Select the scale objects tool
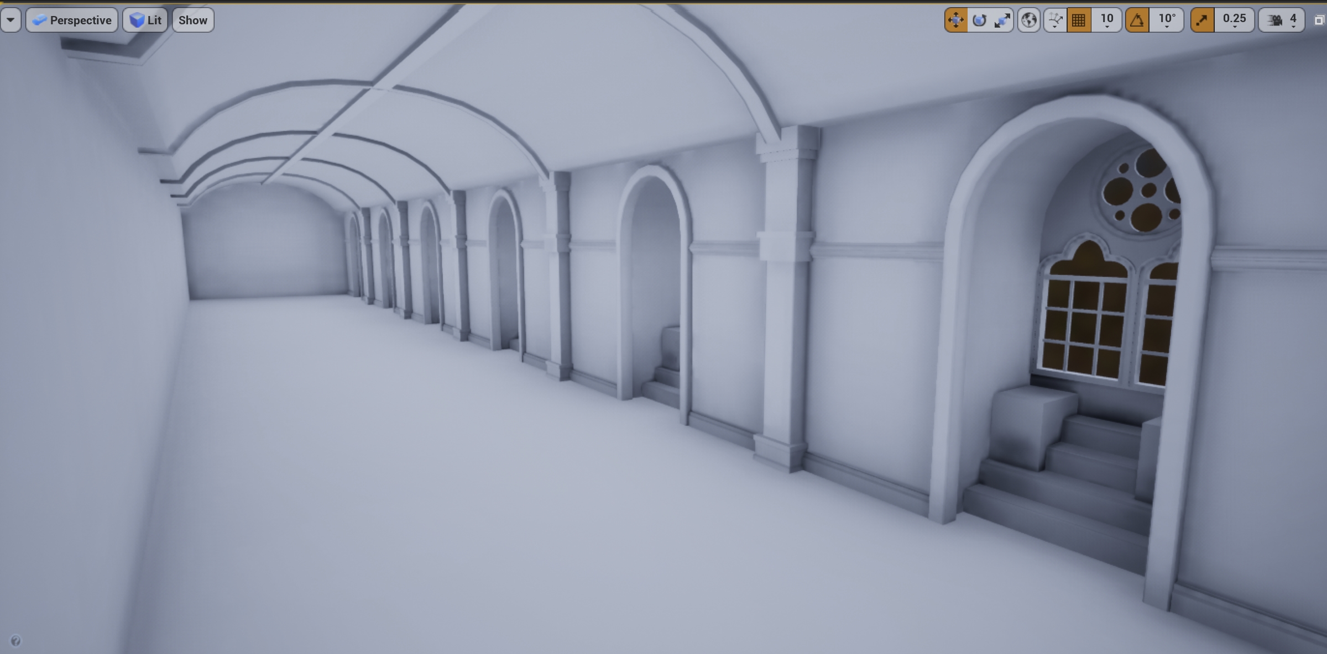1327x654 pixels. pyautogui.click(x=1002, y=20)
